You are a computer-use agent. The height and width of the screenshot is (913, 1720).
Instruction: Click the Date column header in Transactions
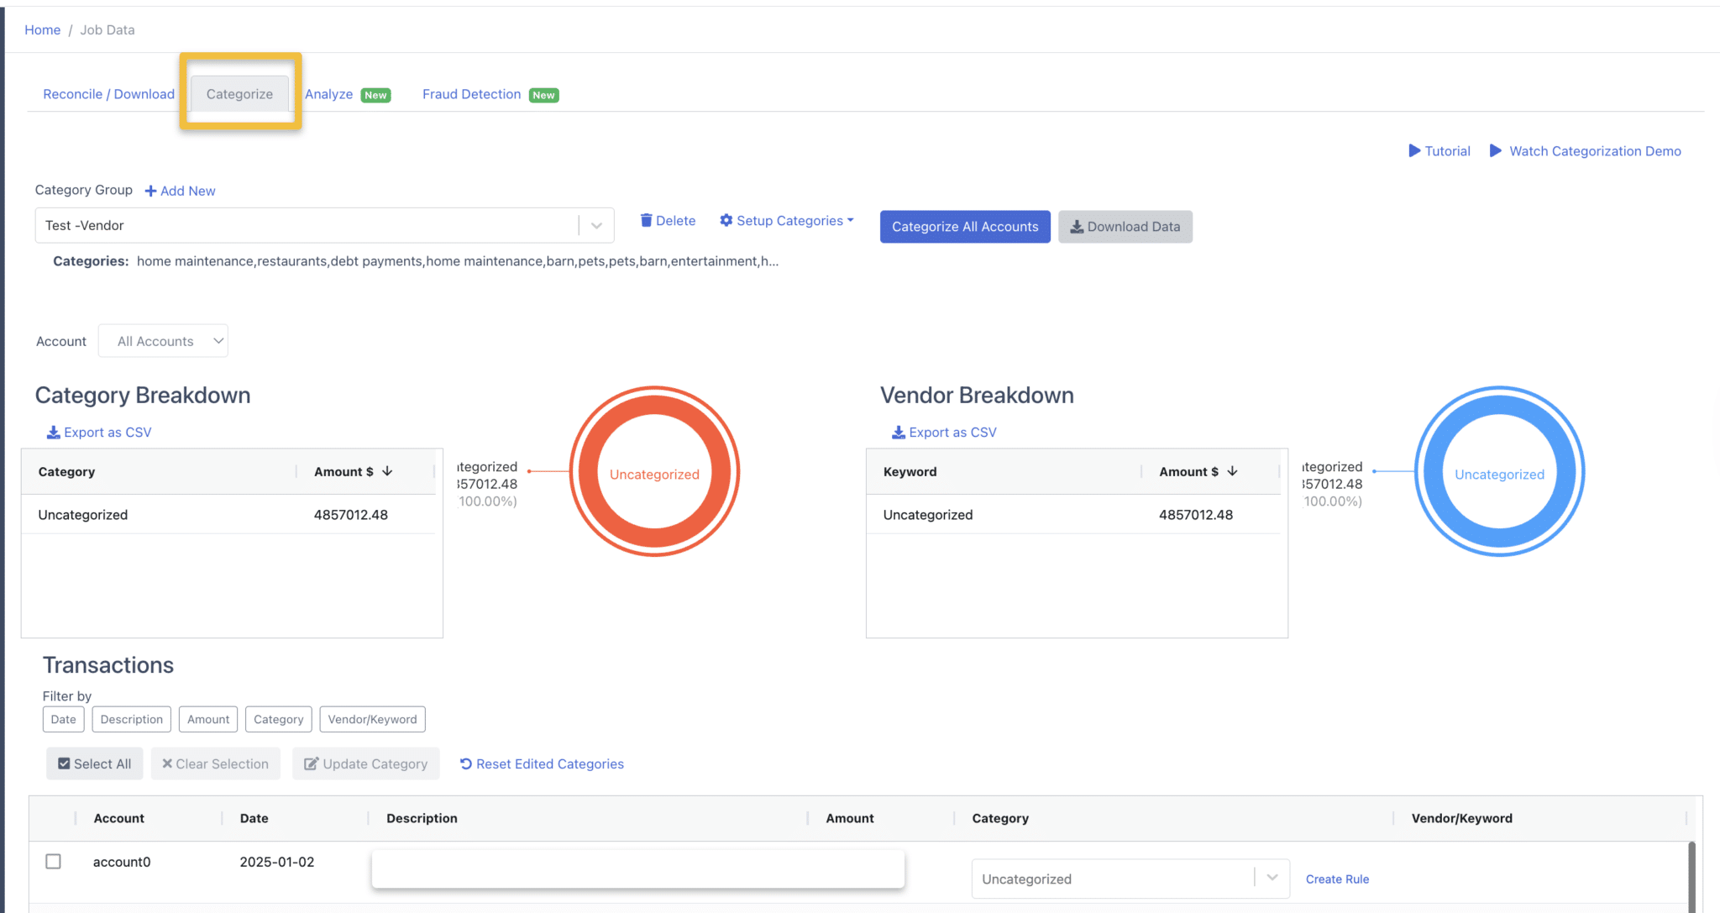click(x=254, y=818)
